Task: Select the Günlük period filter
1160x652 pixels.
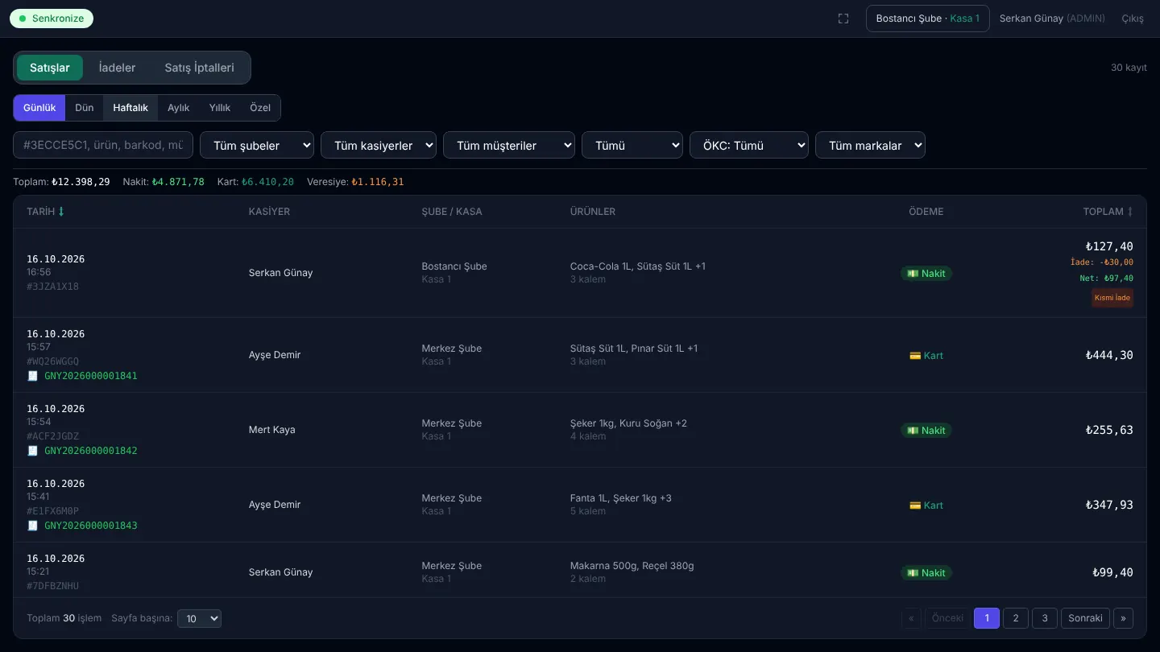Action: coord(39,108)
